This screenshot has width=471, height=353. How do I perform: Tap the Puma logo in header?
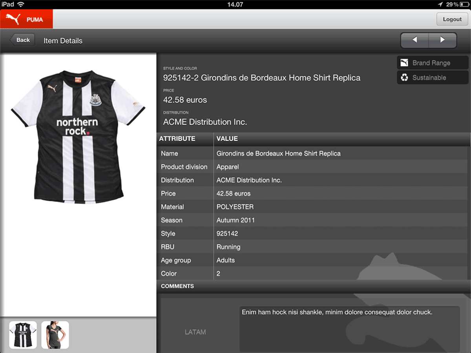click(26, 19)
